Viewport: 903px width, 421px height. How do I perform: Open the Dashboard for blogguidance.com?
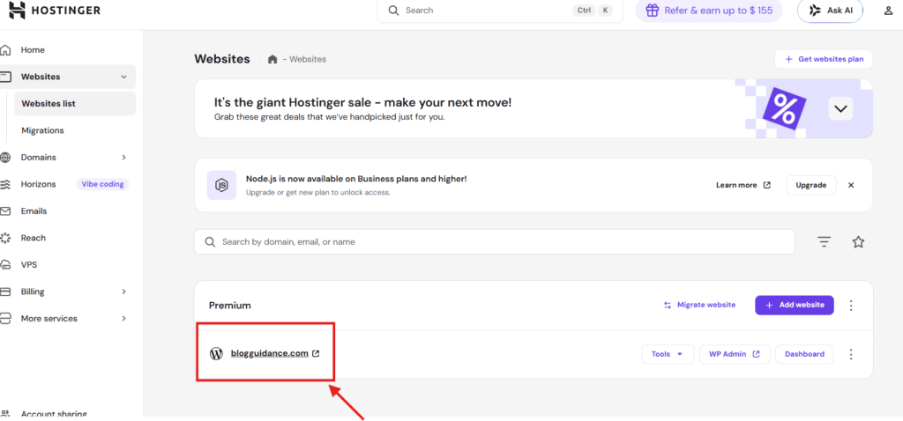[x=804, y=354]
